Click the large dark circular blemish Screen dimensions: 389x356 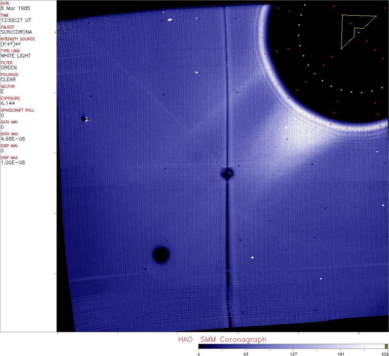coord(161,255)
